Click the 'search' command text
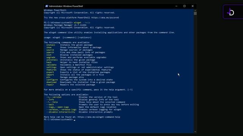This screenshot has width=243, height=136. tap(50, 53)
